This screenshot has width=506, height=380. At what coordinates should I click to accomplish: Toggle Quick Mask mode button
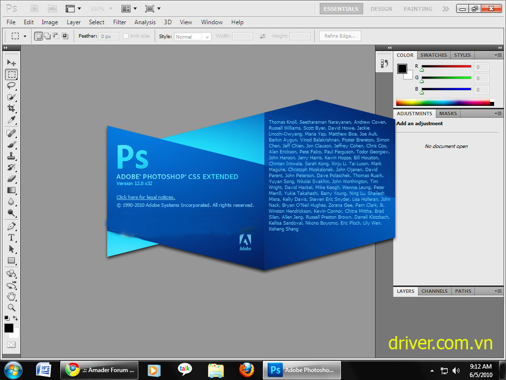click(11, 344)
